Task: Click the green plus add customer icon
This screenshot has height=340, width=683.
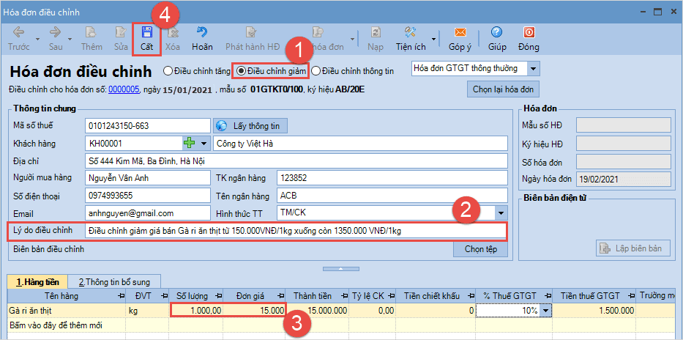Action: click(189, 143)
